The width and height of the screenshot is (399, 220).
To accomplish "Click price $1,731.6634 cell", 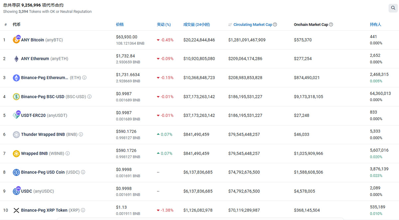I will click(128, 75).
